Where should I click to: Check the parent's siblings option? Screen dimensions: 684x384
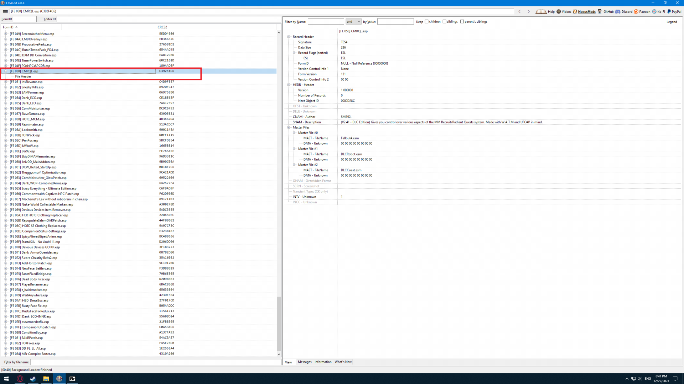click(462, 22)
